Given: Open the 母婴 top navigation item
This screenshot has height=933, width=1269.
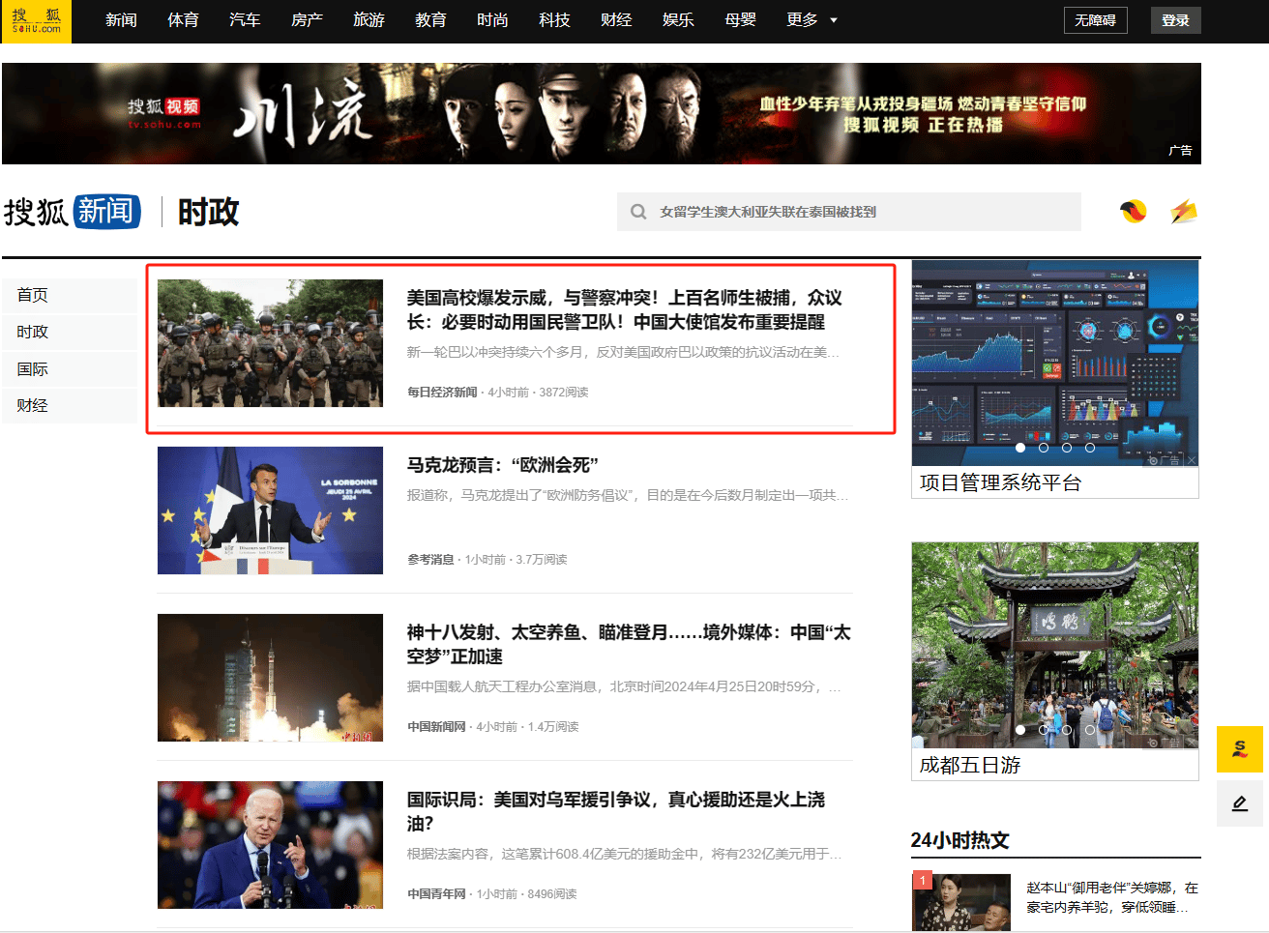Looking at the screenshot, I should tap(740, 20).
